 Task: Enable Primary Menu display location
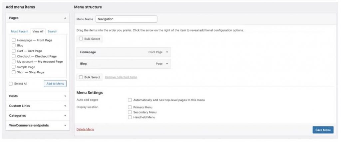click(130, 107)
